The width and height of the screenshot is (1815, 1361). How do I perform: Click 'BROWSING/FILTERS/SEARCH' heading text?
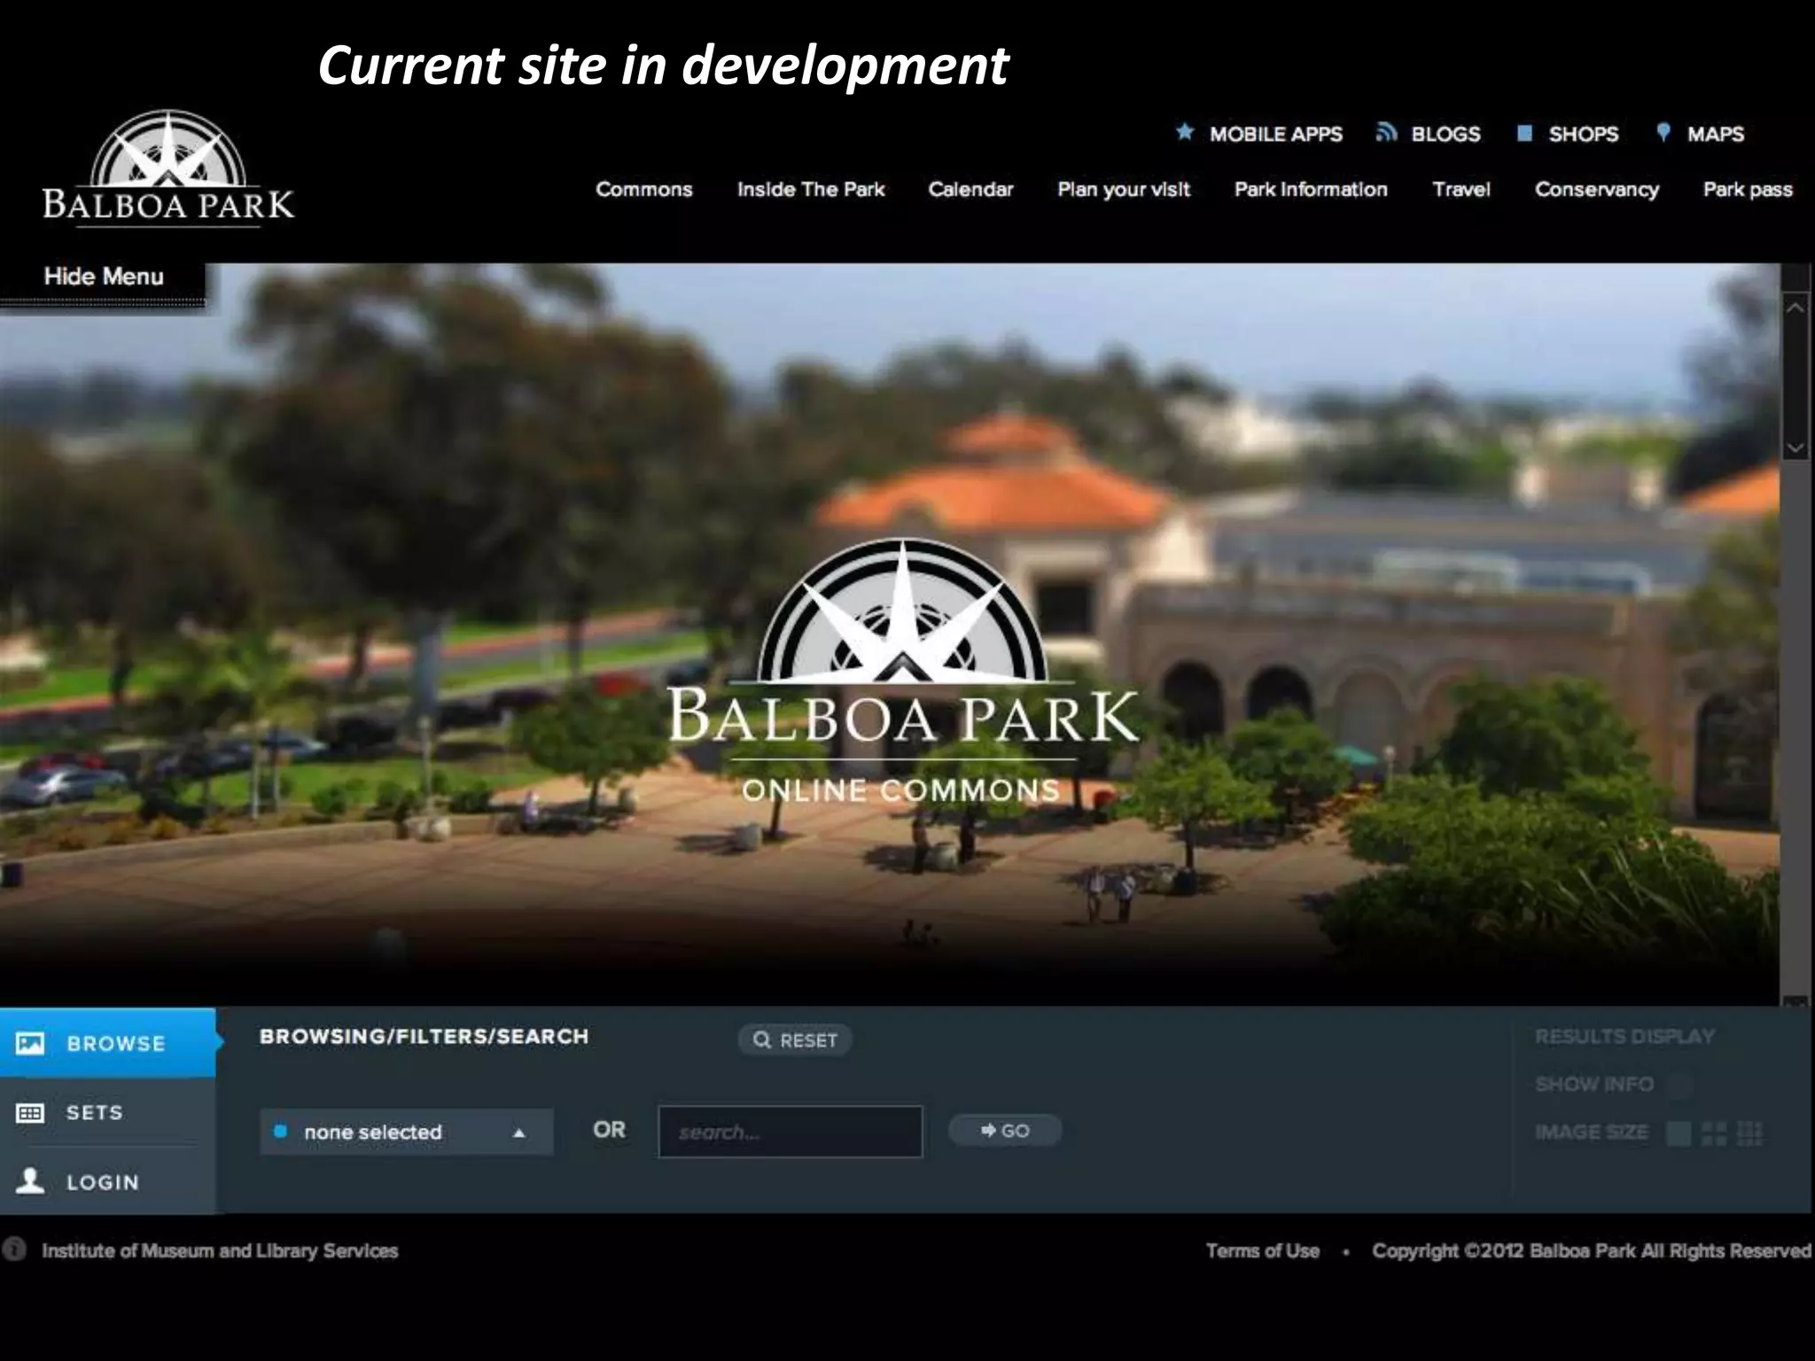click(424, 1037)
